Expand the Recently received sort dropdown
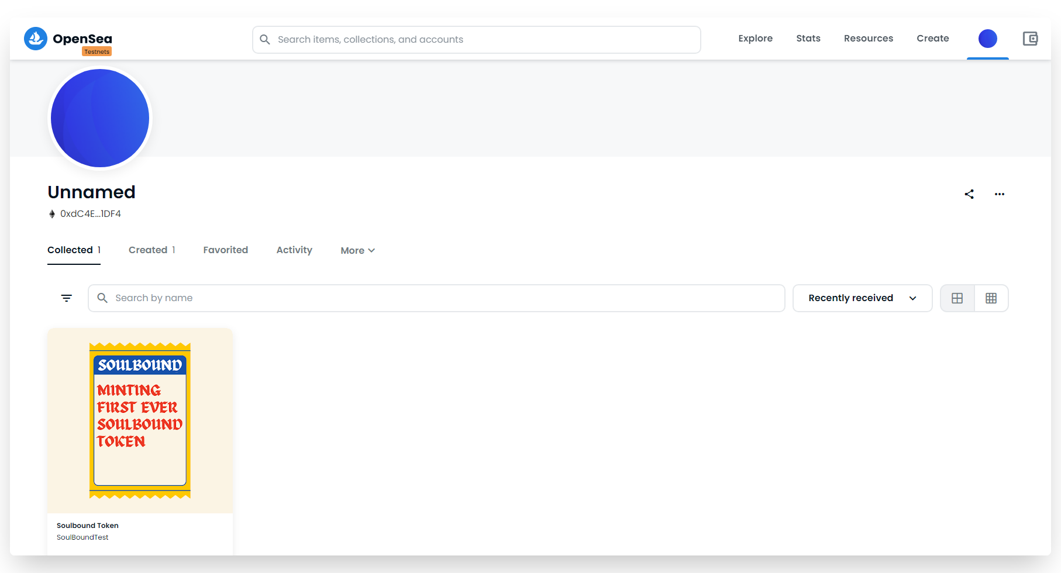The width and height of the screenshot is (1061, 573). [x=862, y=298]
